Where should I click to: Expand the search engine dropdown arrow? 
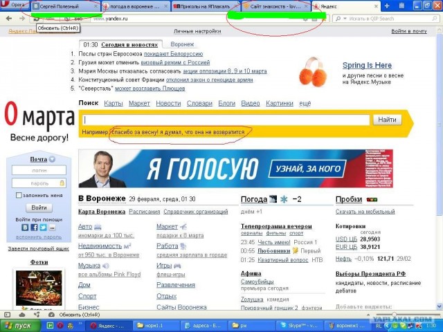click(x=345, y=19)
